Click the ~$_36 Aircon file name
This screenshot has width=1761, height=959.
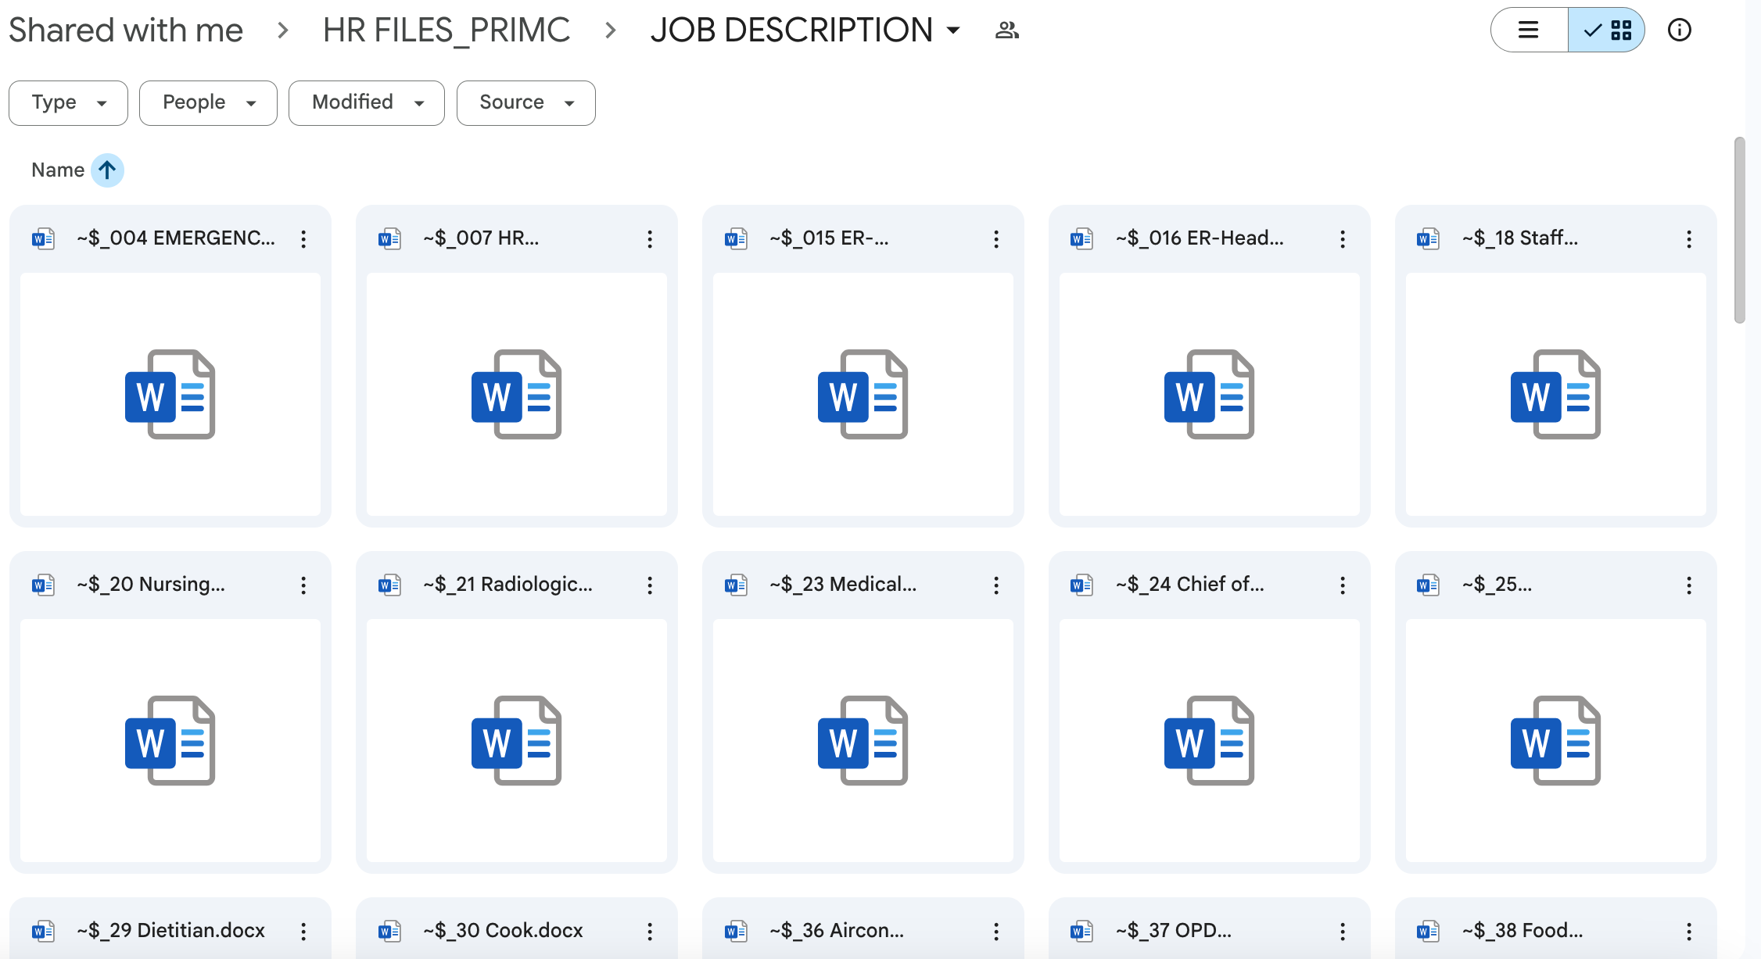click(x=837, y=931)
